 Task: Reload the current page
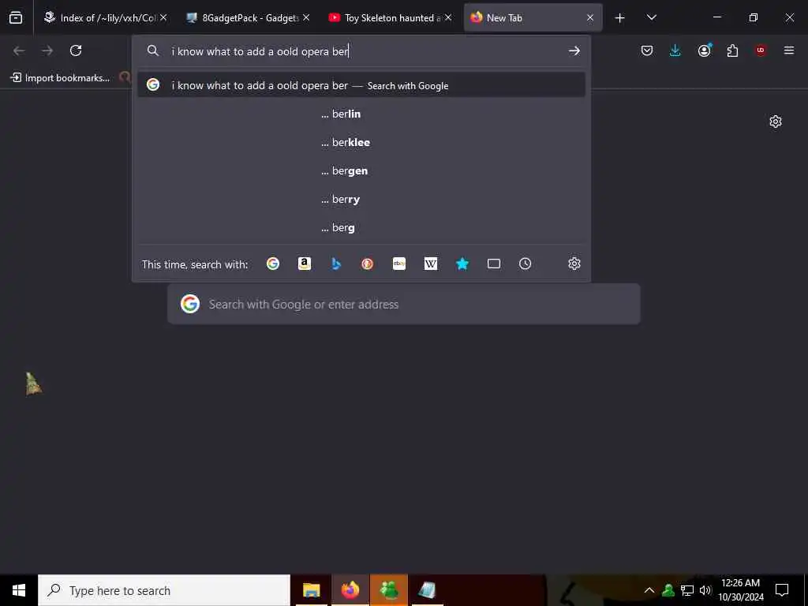point(76,50)
